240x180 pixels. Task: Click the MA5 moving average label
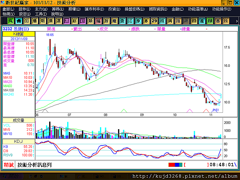(7, 73)
